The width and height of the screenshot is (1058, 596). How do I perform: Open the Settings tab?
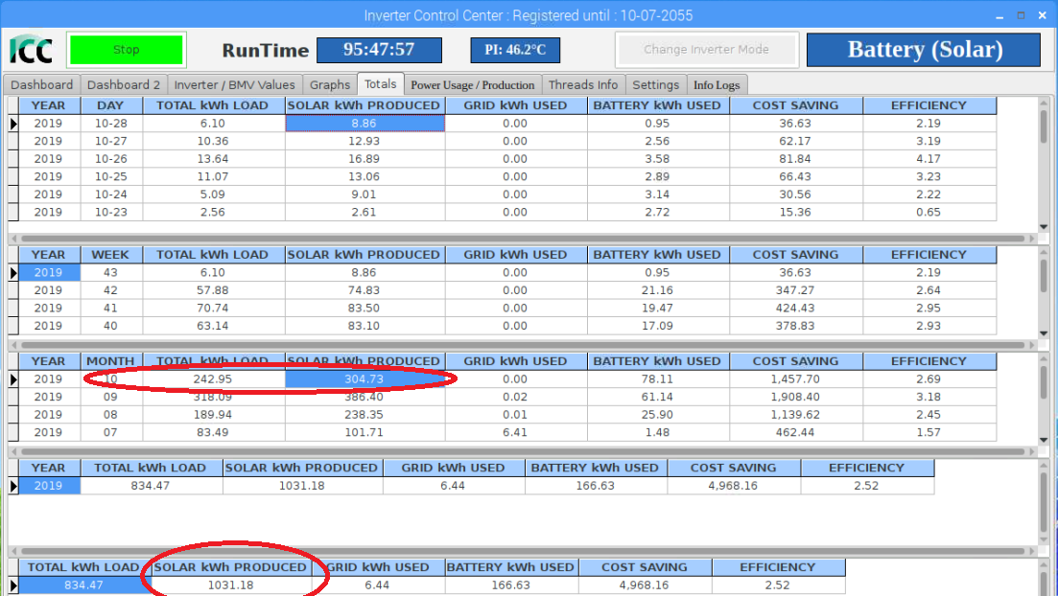(656, 84)
